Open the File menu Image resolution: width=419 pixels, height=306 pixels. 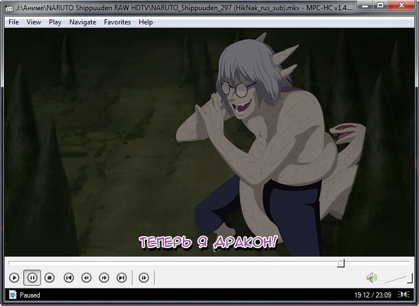(x=14, y=22)
